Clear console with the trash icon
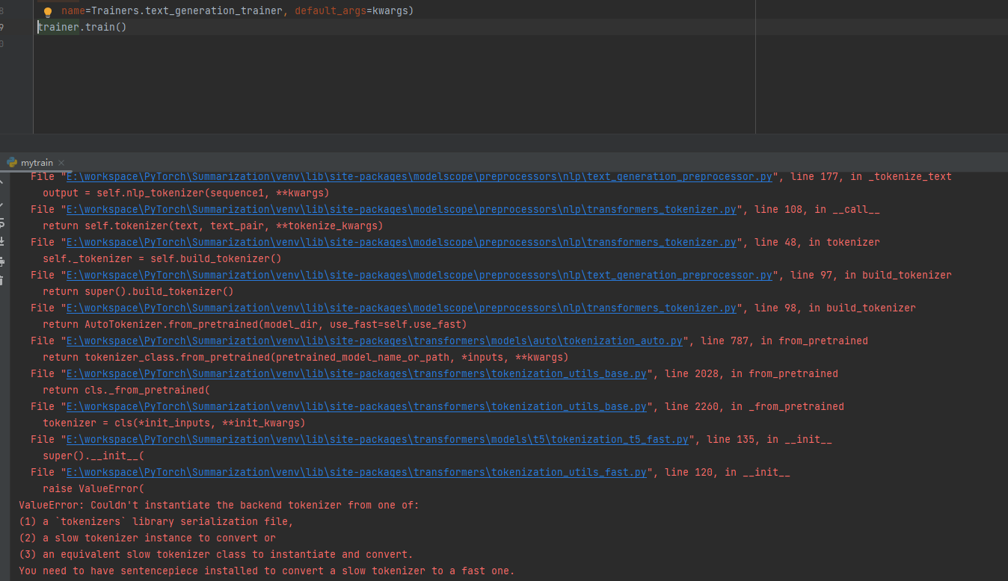Viewport: 1008px width, 581px height. click(x=1, y=280)
